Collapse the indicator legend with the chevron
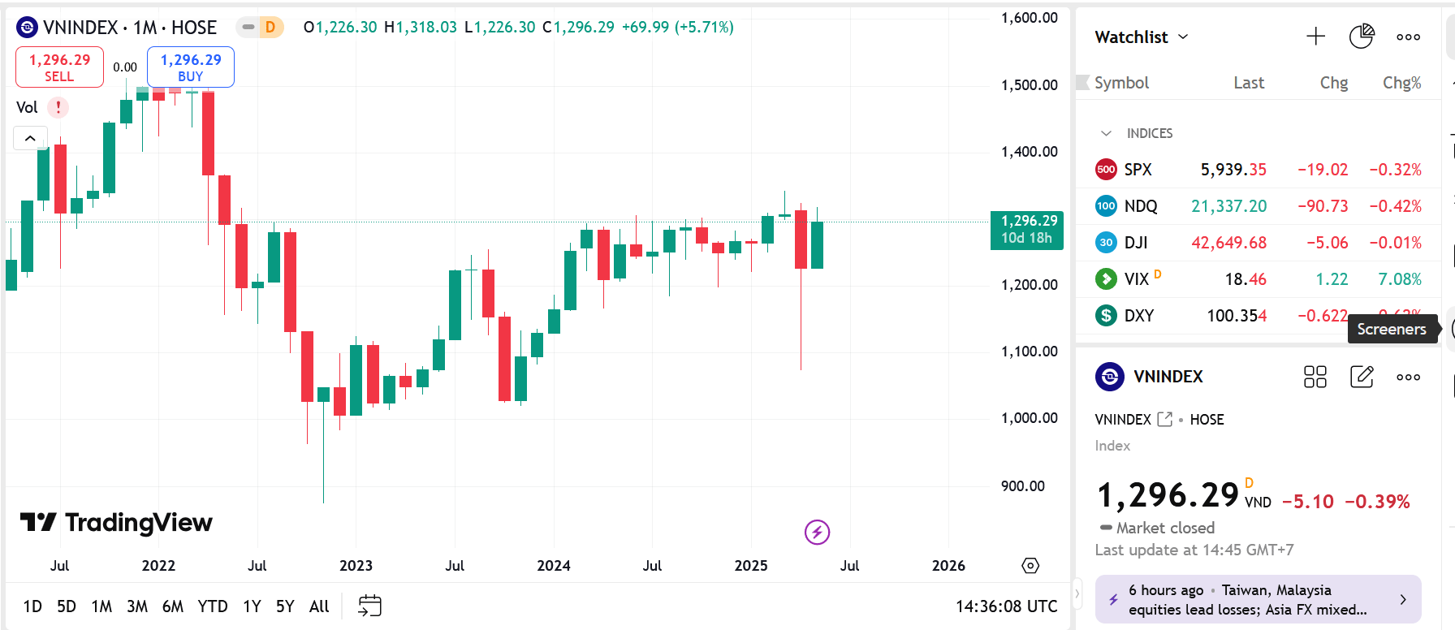 (30, 138)
